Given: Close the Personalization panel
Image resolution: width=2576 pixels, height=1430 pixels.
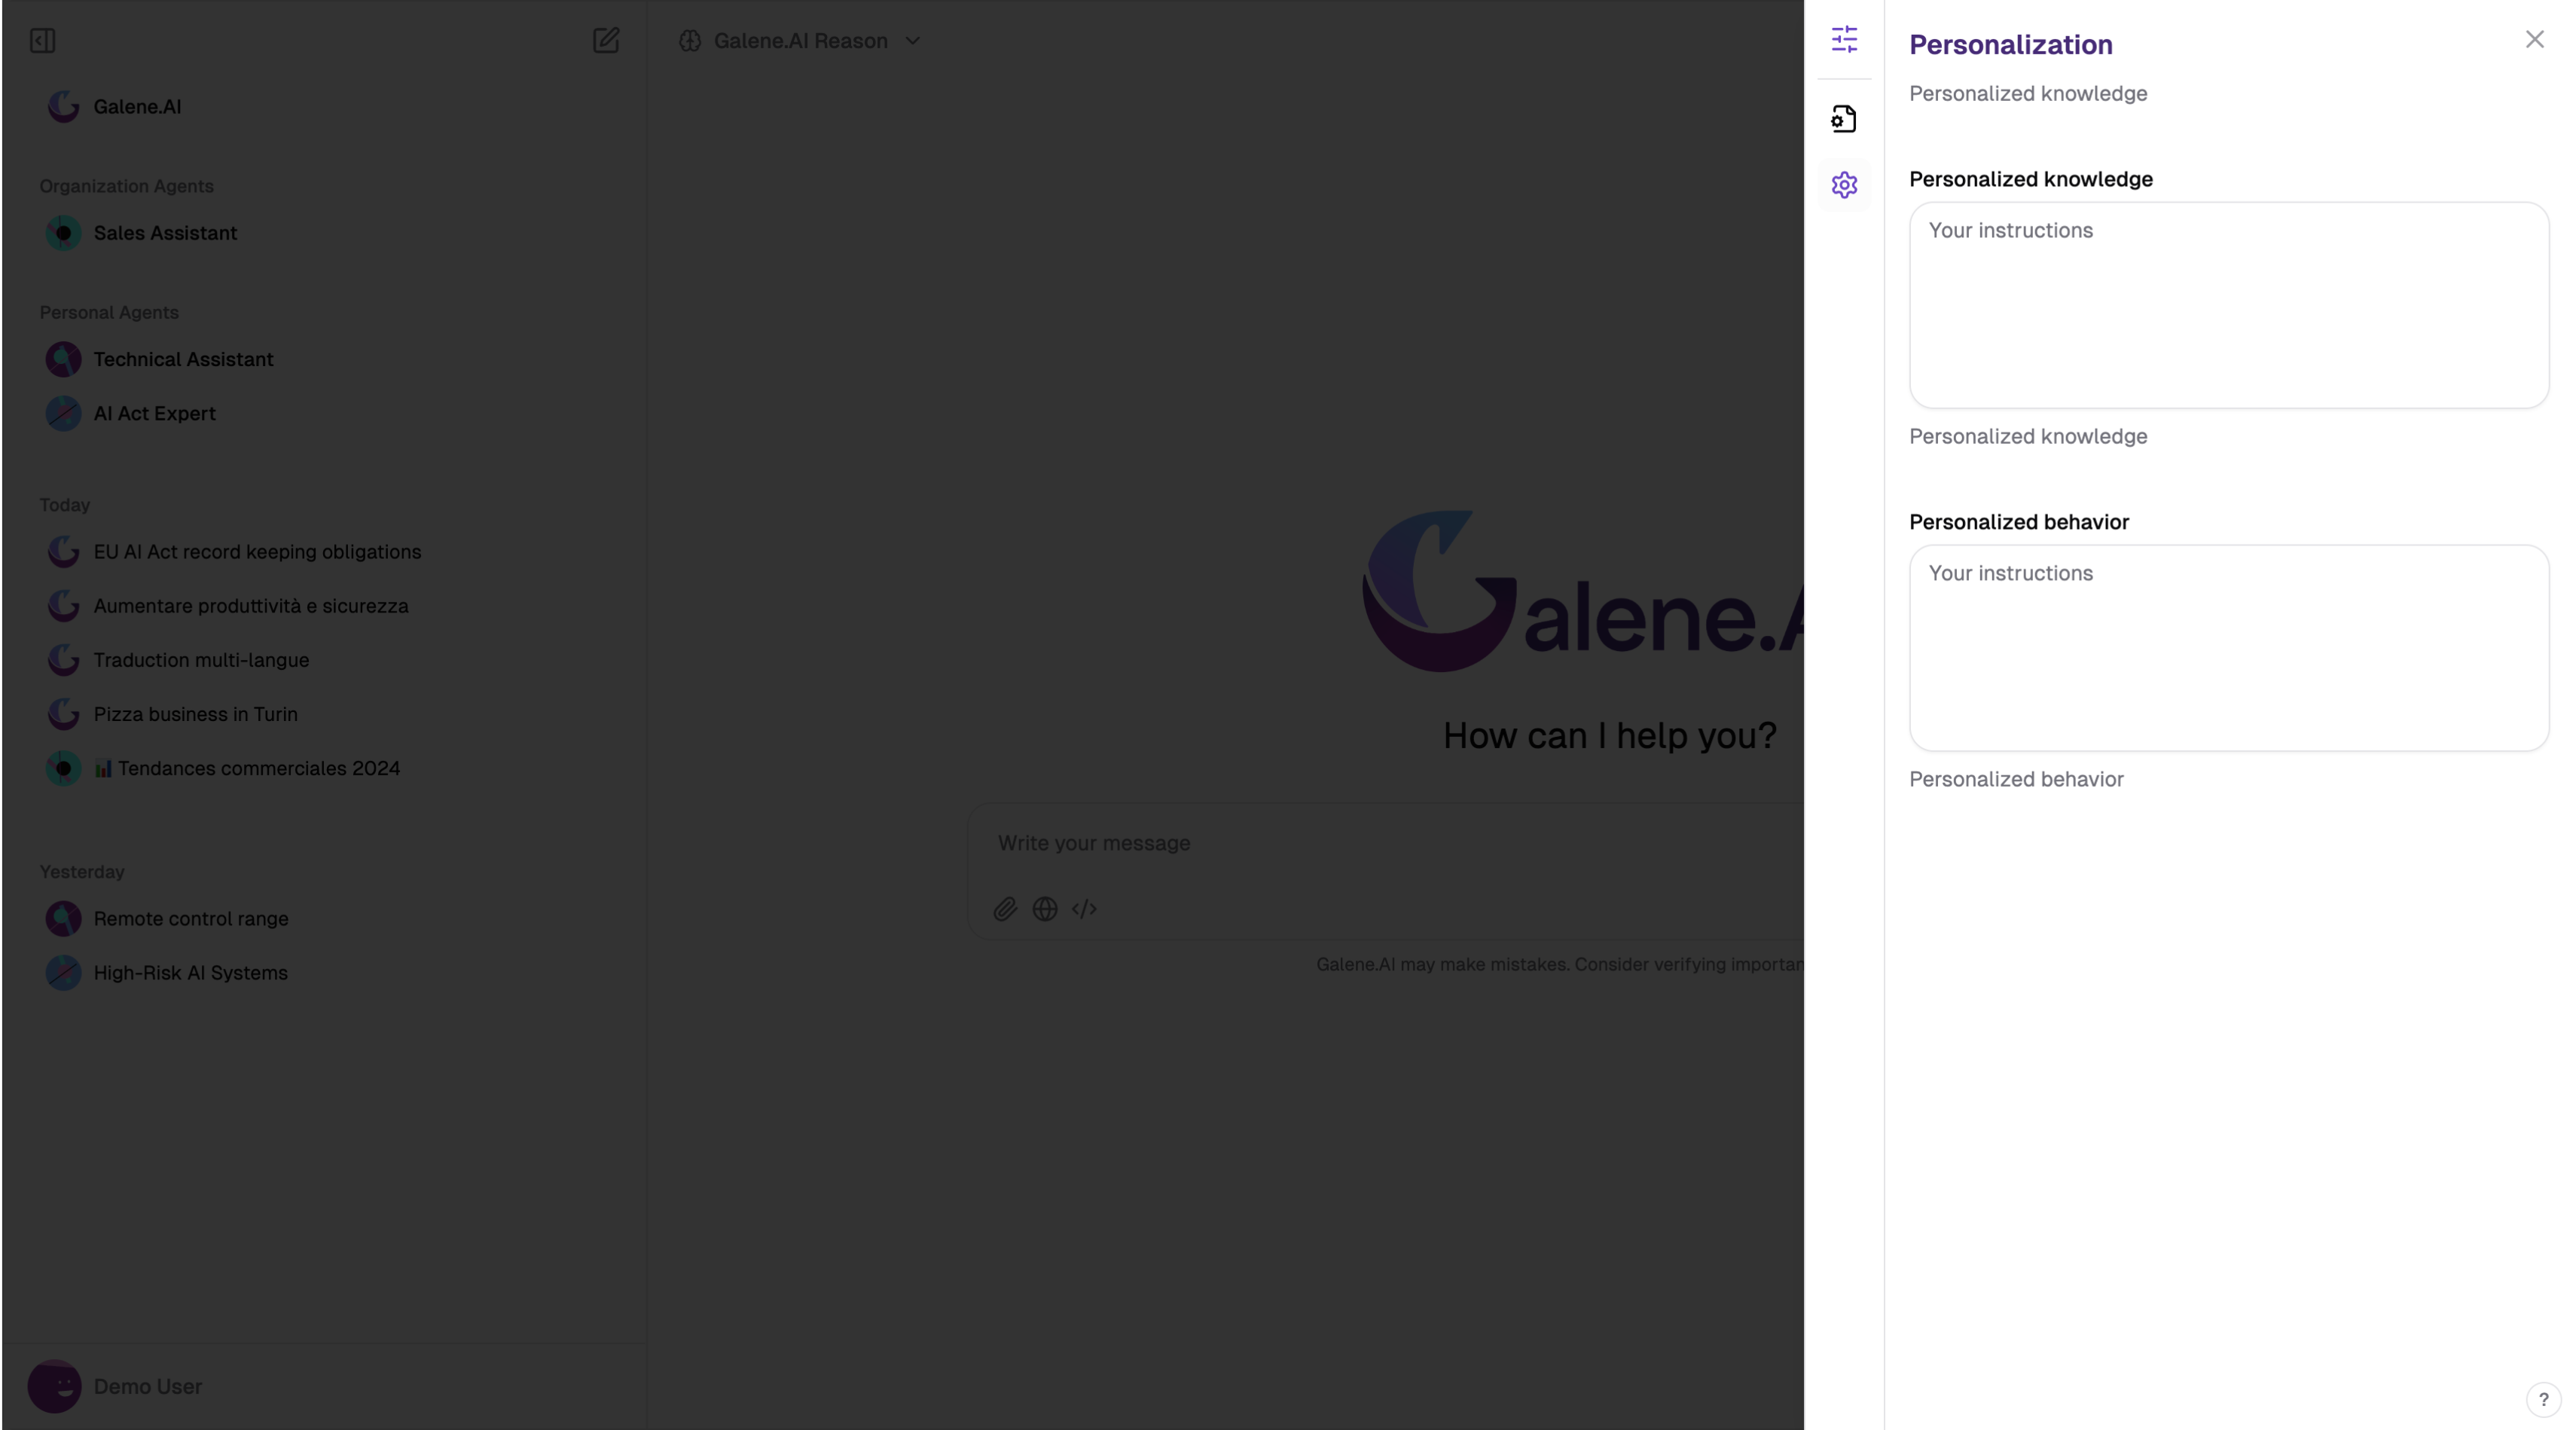Looking at the screenshot, I should 2534,39.
